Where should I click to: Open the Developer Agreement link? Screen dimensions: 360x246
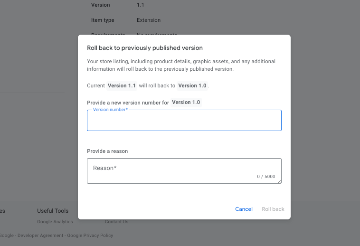tap(40, 236)
